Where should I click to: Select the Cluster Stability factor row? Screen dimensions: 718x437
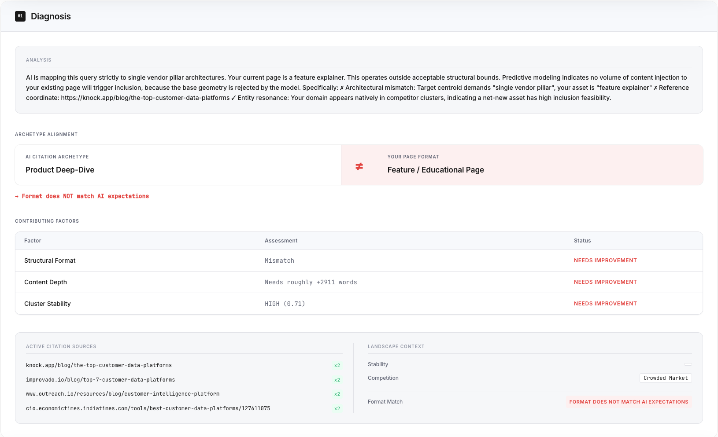pos(47,304)
